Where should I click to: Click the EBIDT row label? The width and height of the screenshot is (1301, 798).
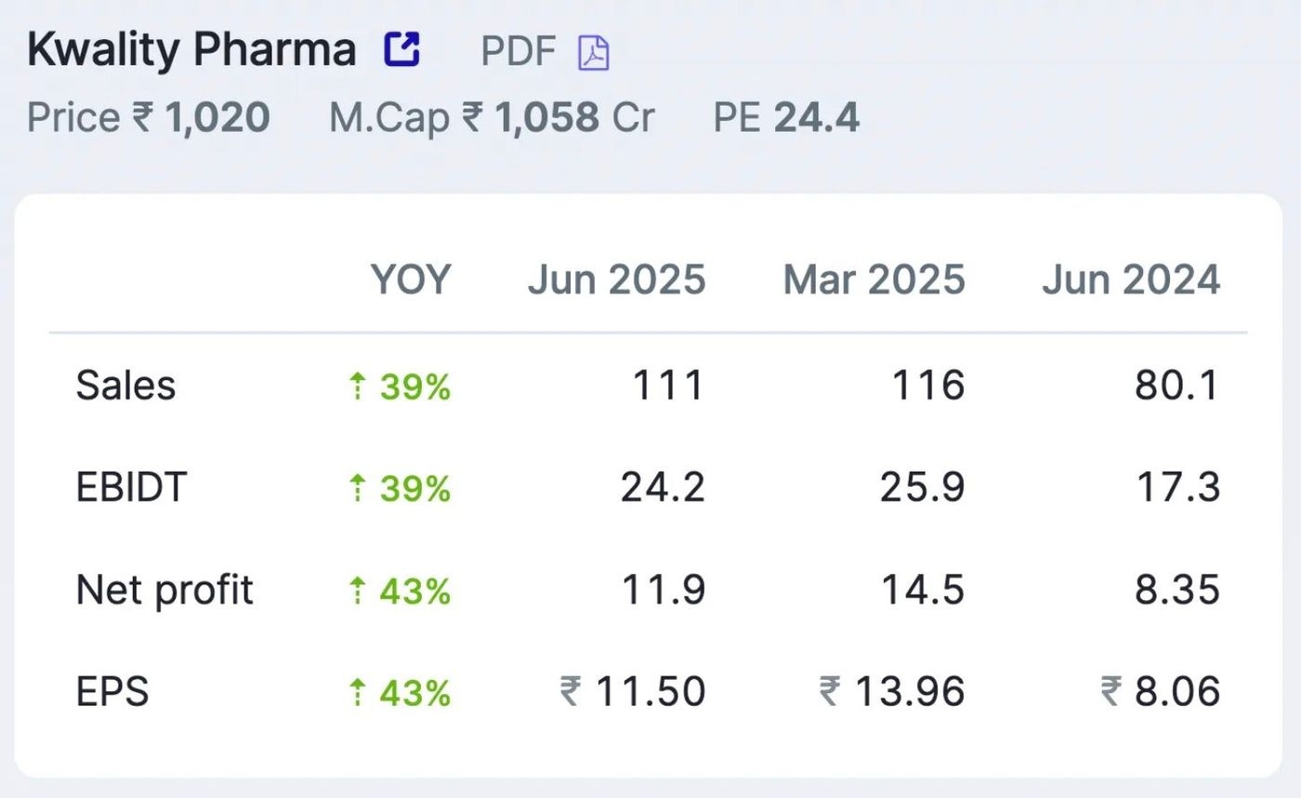pyautogui.click(x=131, y=487)
